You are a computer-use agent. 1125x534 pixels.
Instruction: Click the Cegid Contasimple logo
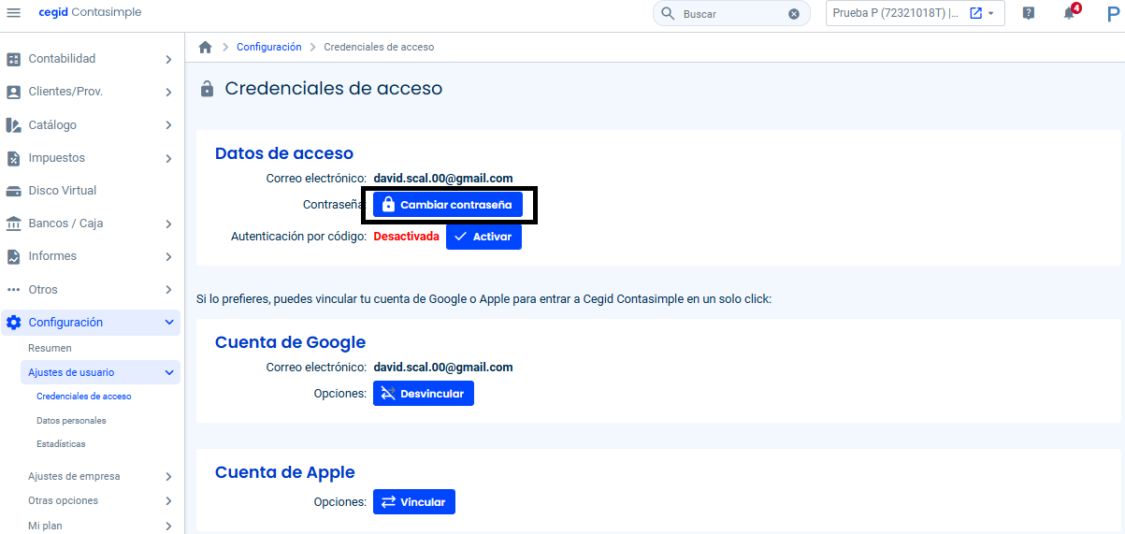[91, 13]
